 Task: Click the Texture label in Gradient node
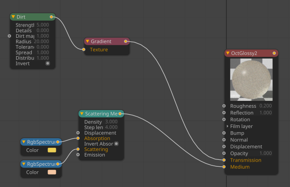pos(99,50)
